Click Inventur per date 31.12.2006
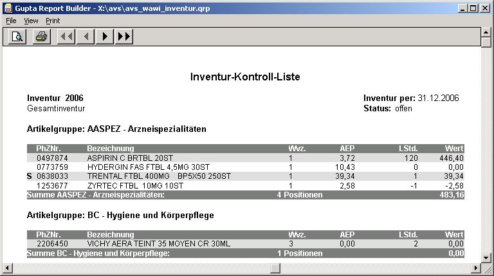This screenshot has height=276, width=494. (438, 98)
